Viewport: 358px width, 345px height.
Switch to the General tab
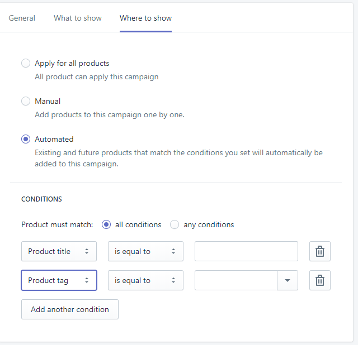point(22,18)
